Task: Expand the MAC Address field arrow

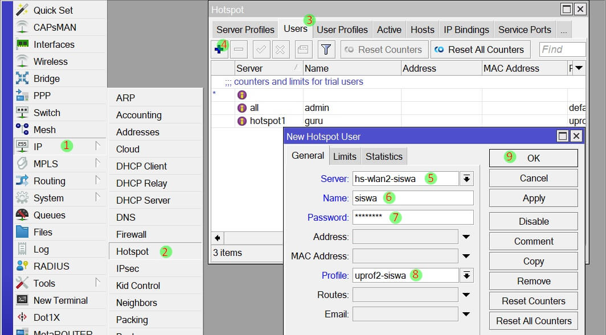Action: pos(466,256)
